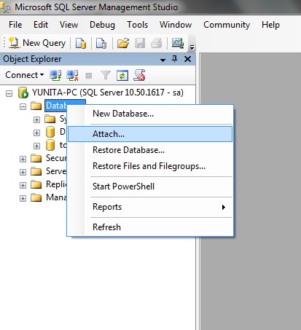Click the Management folder icon
301x330 pixels.
pos(36,197)
